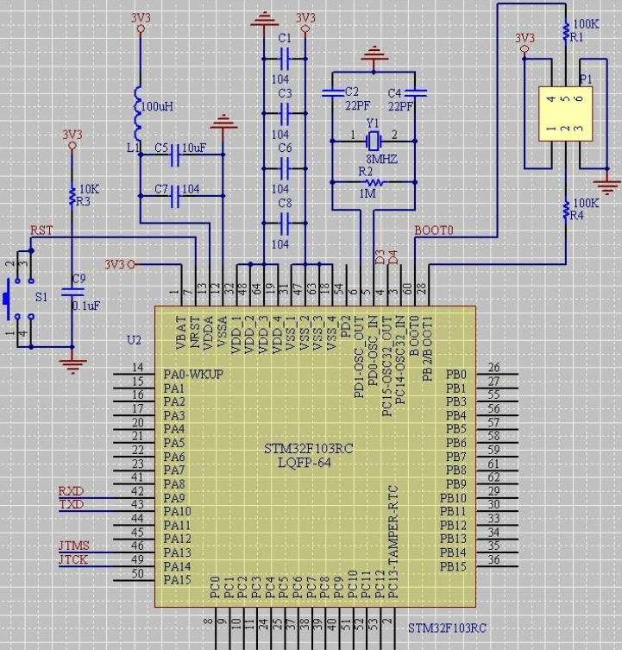This screenshot has height=650, width=622.
Task: Select the JTMS net label
Action: tap(74, 546)
